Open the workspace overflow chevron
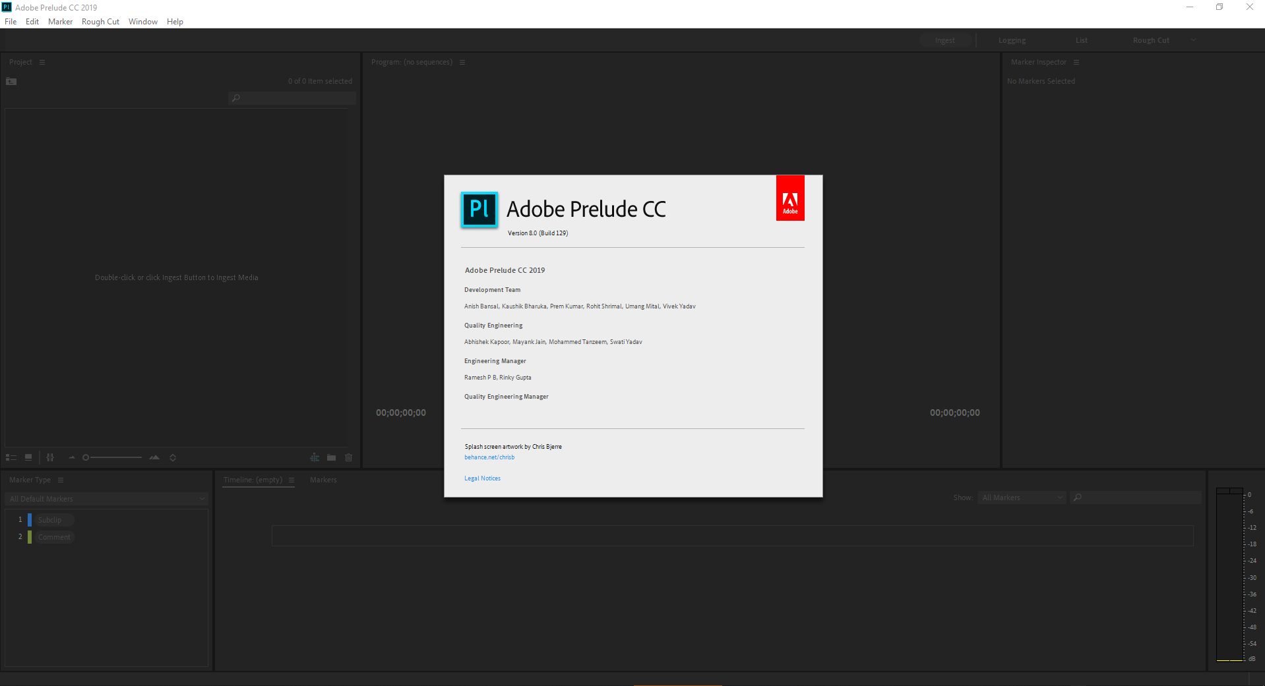The image size is (1265, 686). coord(1193,40)
